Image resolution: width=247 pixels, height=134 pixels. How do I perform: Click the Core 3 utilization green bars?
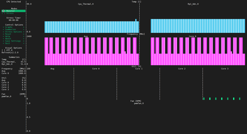click(x=222, y=99)
